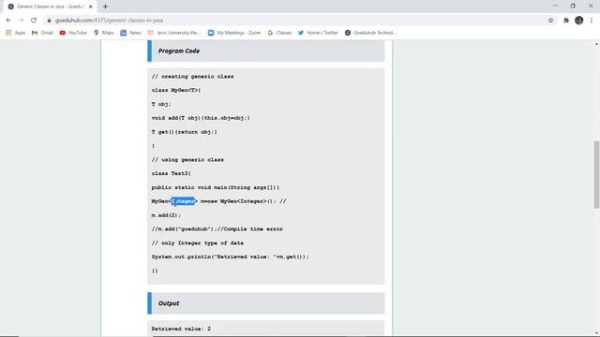This screenshot has width=600, height=337.
Task: Reload the current page
Action: tap(34, 21)
